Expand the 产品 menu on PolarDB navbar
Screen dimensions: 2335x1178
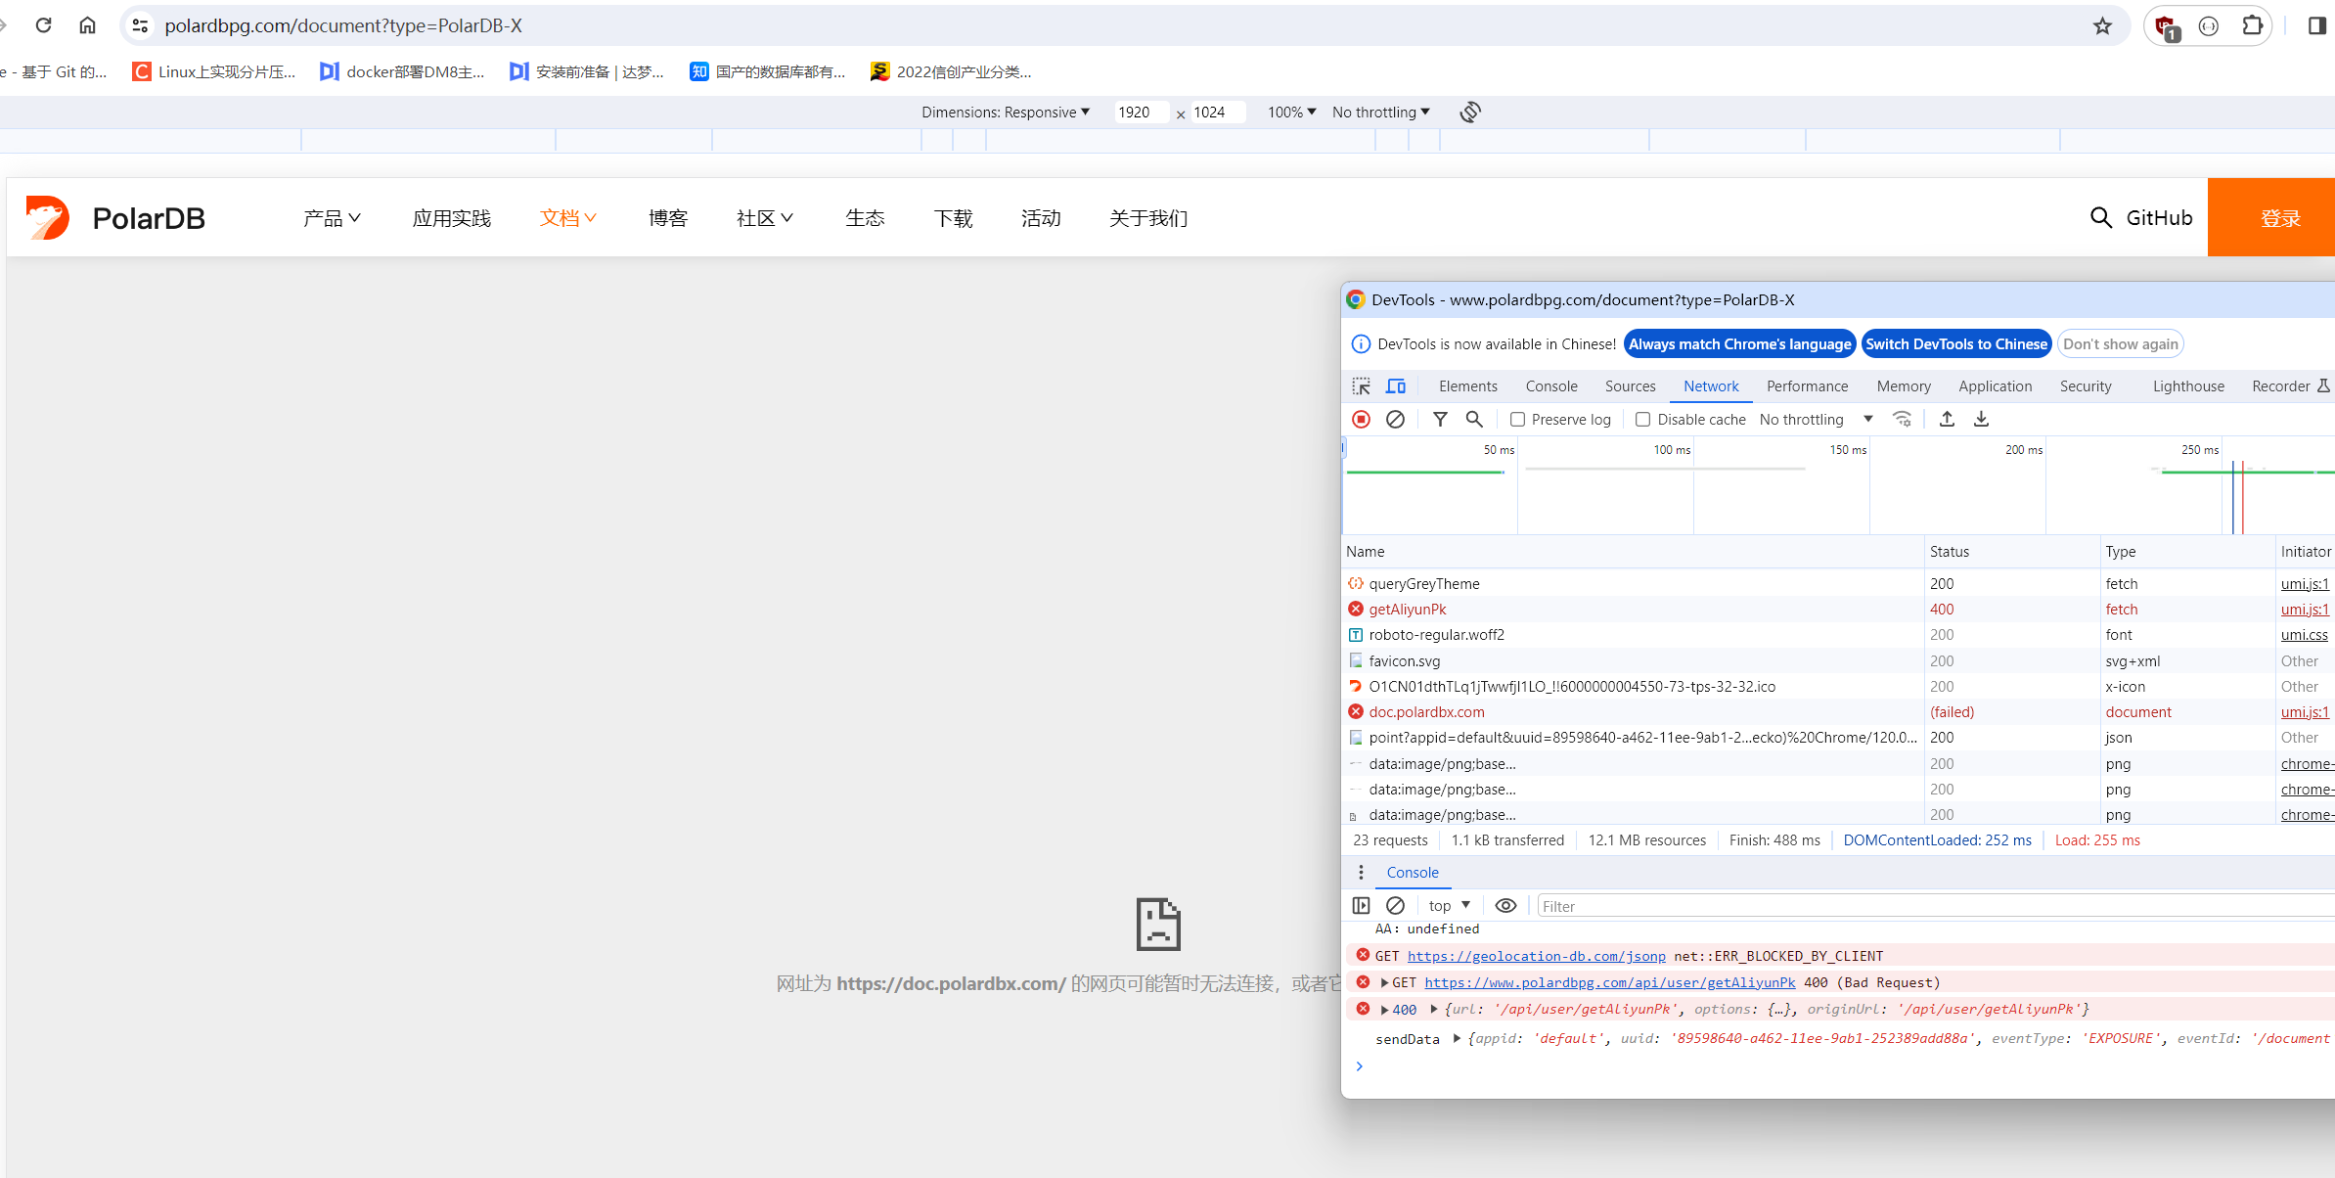coord(332,217)
